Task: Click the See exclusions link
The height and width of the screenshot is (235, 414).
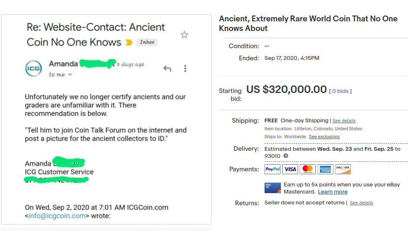Action: click(x=324, y=137)
